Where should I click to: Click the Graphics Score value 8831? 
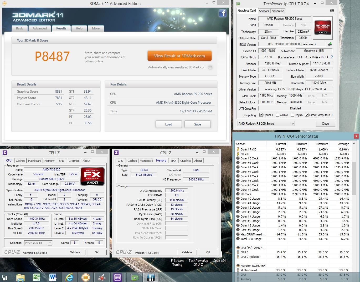pos(58,92)
